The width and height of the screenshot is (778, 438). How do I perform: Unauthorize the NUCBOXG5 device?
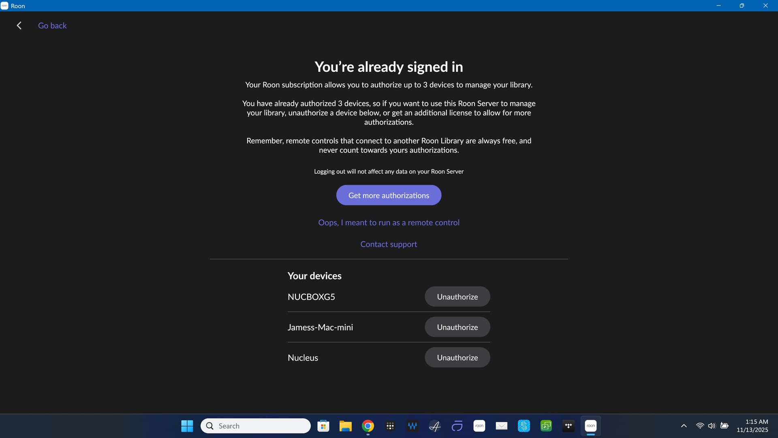click(457, 296)
